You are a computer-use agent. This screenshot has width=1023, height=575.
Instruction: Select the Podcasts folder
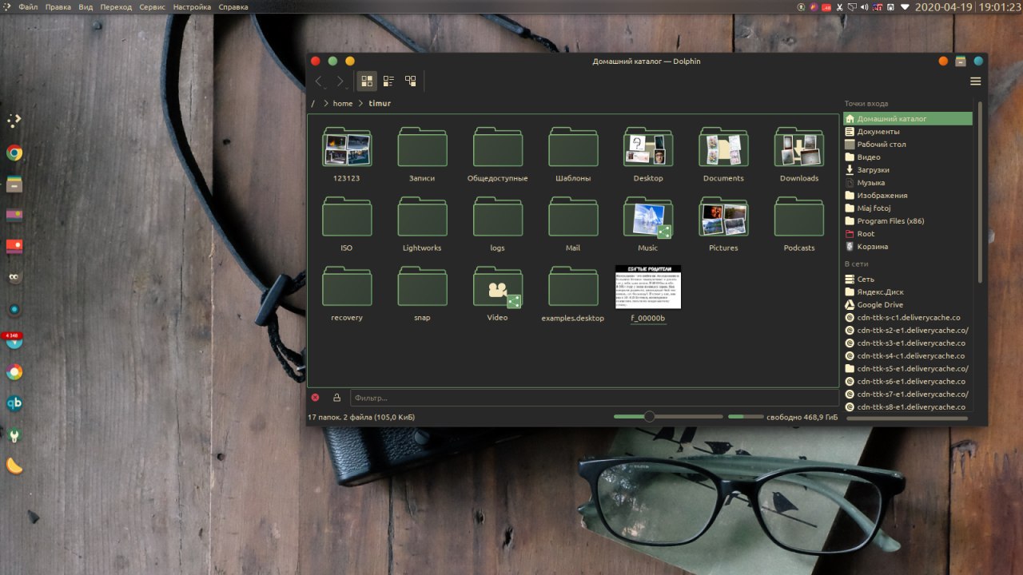tap(799, 224)
